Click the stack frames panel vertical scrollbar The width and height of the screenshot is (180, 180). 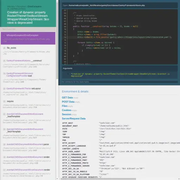pyautogui.click(x=57, y=40)
